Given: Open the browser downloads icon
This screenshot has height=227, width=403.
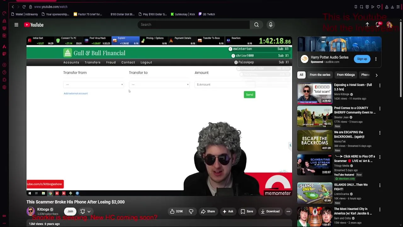Looking at the screenshot, I should pos(392,7).
